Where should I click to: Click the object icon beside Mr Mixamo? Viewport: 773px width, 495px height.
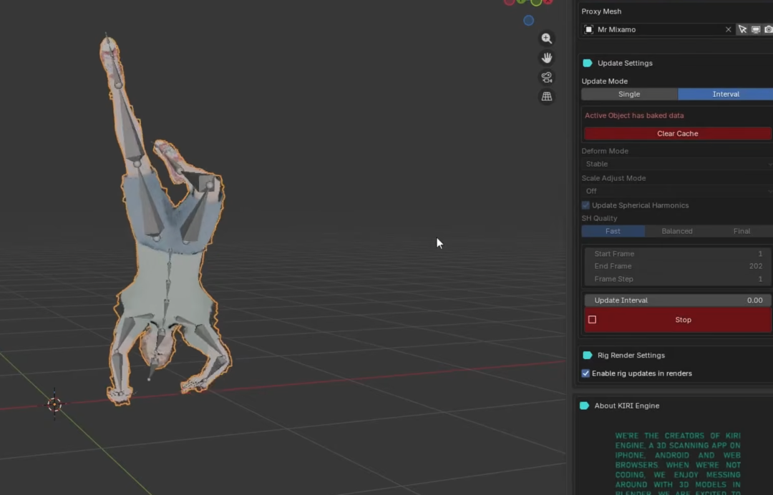point(588,29)
